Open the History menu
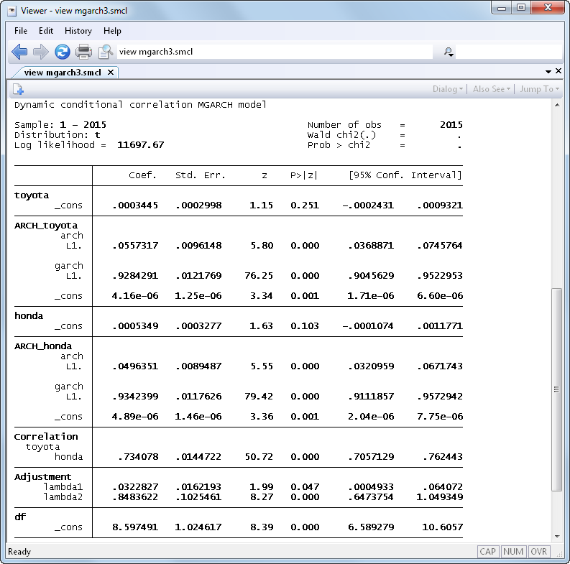The width and height of the screenshot is (570, 564). [78, 31]
